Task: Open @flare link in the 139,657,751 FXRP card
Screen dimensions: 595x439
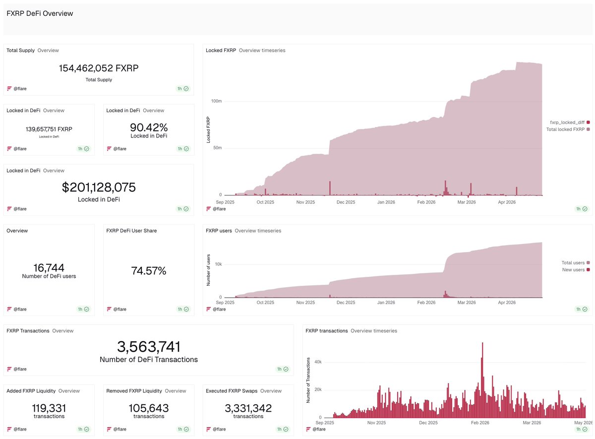Action: pos(20,149)
